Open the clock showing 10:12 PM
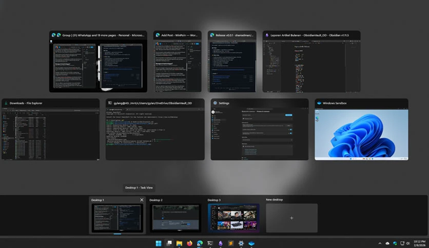 point(419,243)
